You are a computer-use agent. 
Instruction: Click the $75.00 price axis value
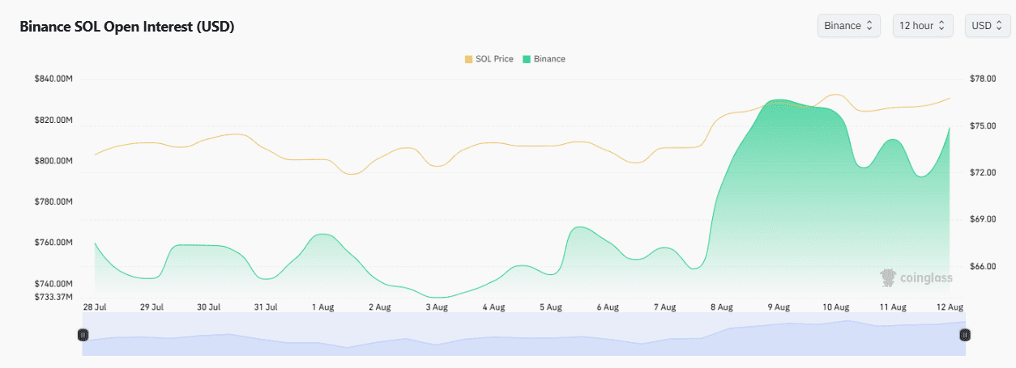click(982, 126)
